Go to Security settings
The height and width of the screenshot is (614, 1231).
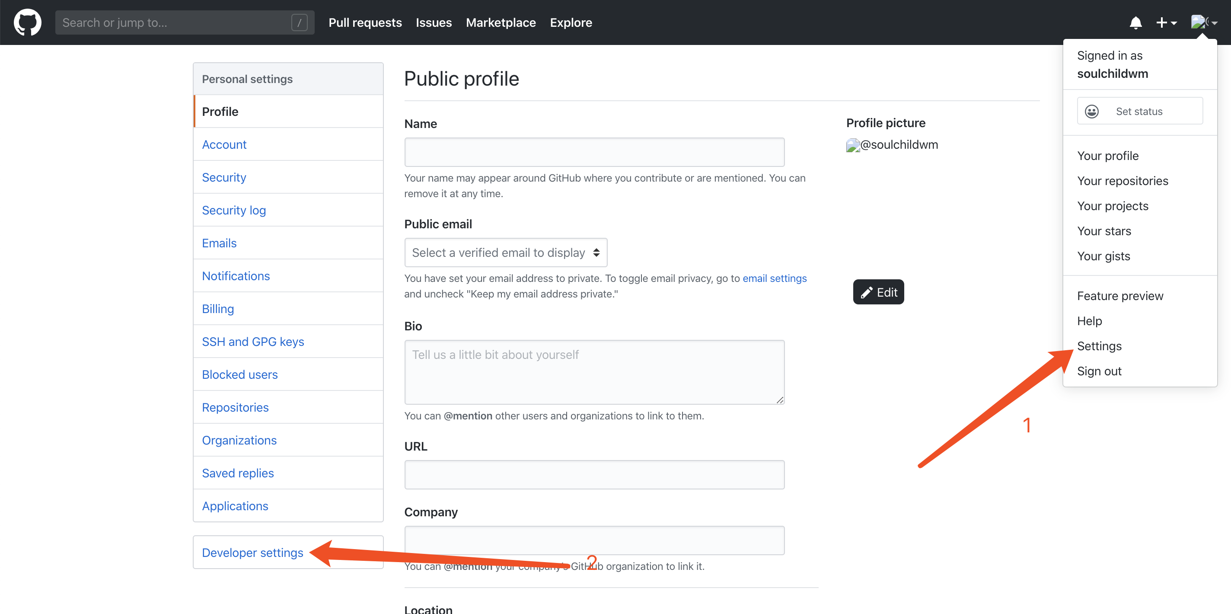pyautogui.click(x=288, y=177)
